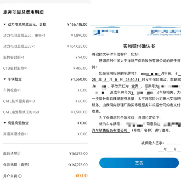
Task: Collapse the 高温高湿检查 section arrow
Action: pos(5,123)
